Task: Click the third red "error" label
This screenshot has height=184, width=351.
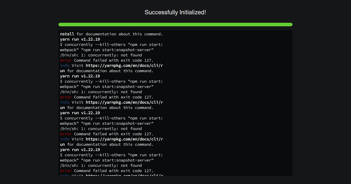Action: [x=66, y=134]
